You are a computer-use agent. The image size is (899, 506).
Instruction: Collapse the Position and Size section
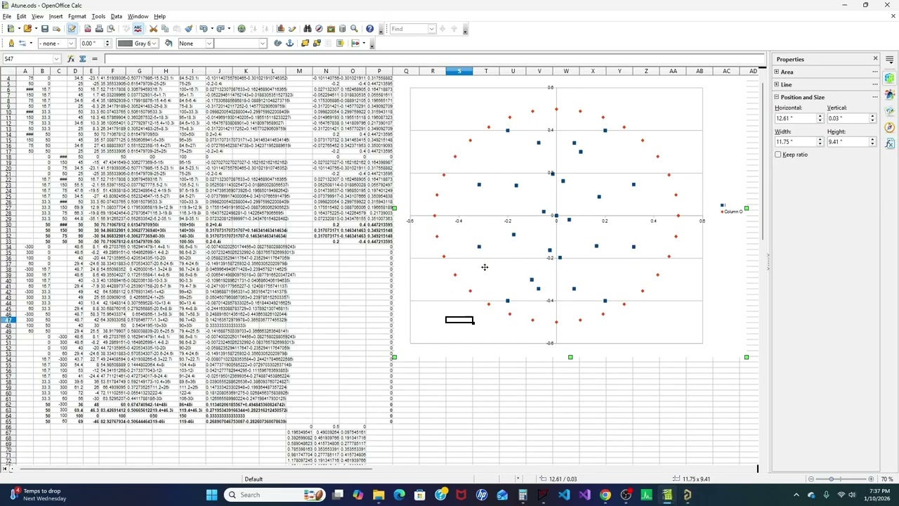777,97
